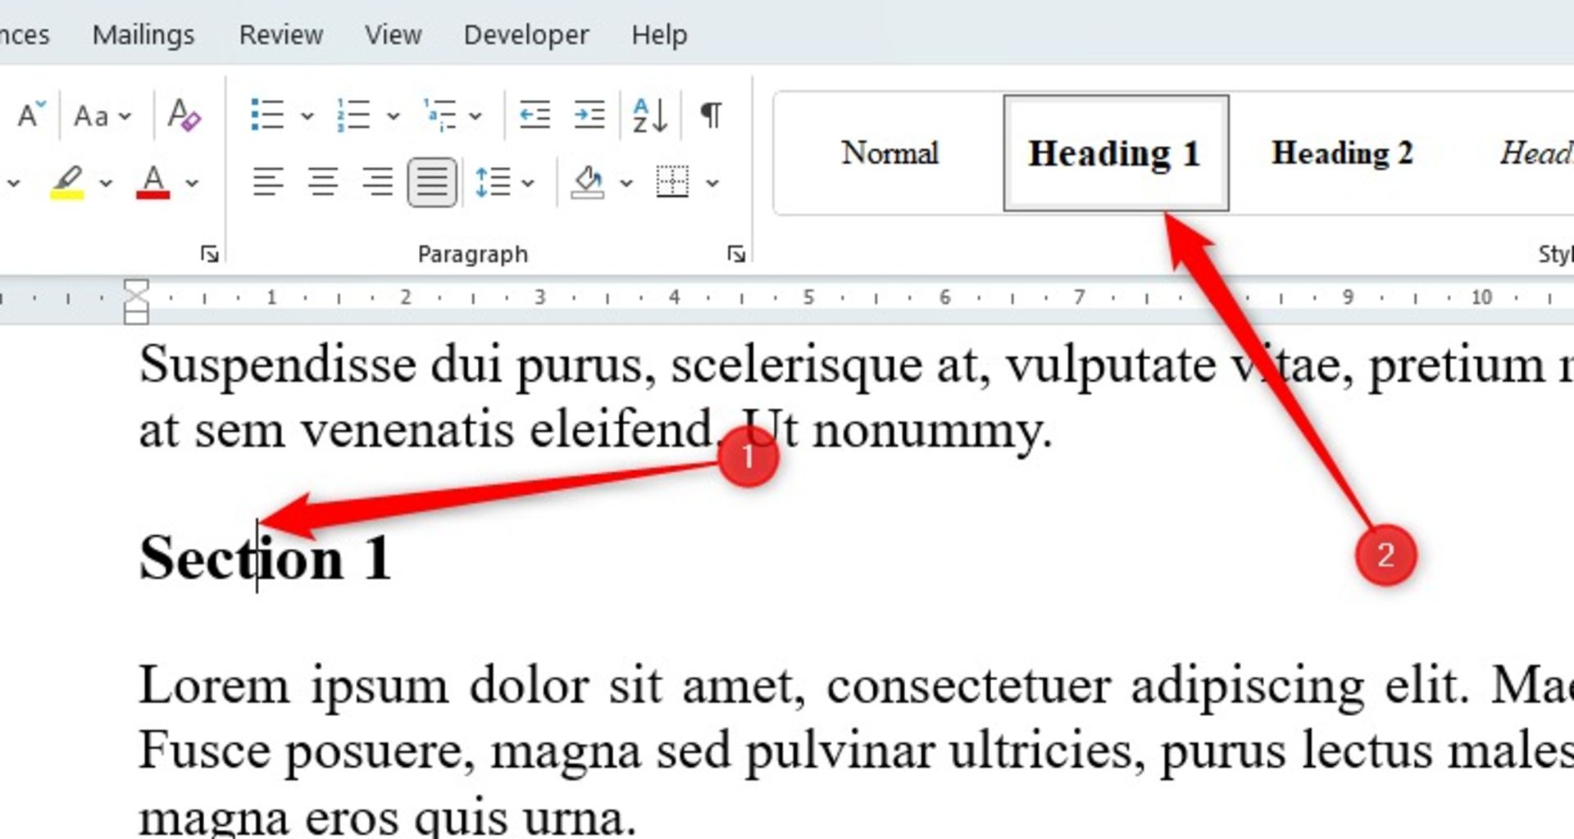The image size is (1574, 839).
Task: Switch to the Developer tab
Action: pos(525,35)
